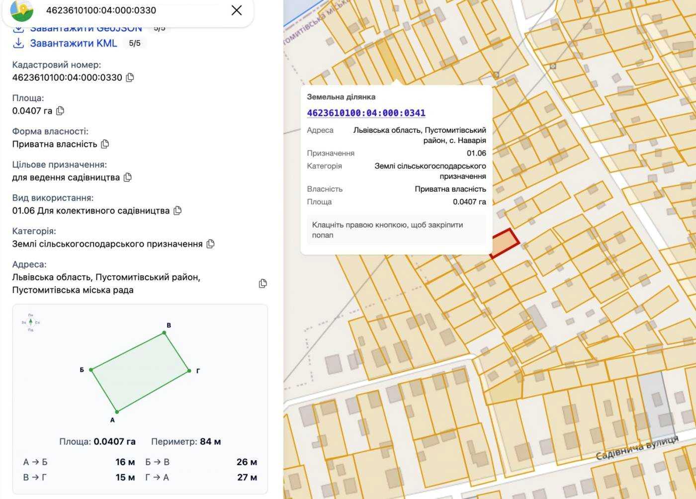Open parcel link 4623610100:04:000:0341 in popup
696x499 pixels.
click(366, 113)
